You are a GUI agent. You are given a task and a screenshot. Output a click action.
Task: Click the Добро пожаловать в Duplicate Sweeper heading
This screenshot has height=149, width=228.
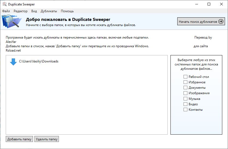point(68,19)
